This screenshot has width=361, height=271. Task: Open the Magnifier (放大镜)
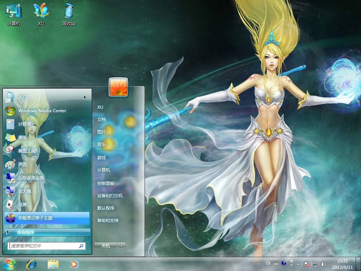click(x=25, y=191)
